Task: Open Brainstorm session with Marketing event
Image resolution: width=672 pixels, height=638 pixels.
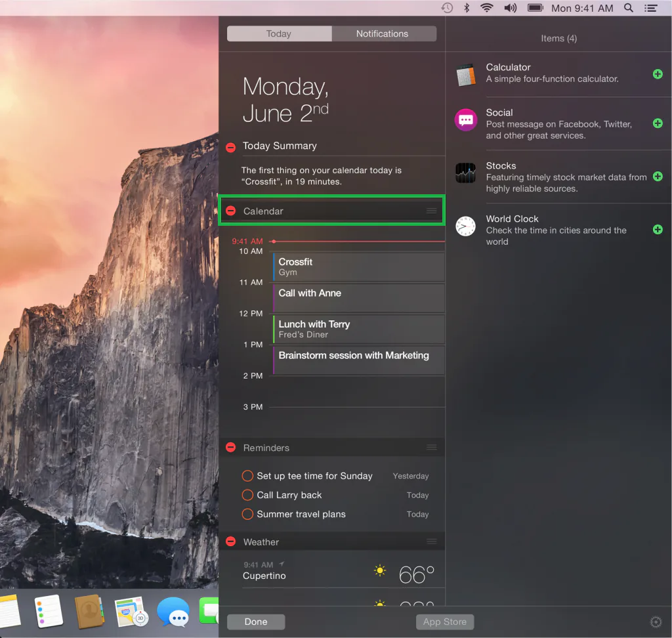Action: [x=359, y=360]
